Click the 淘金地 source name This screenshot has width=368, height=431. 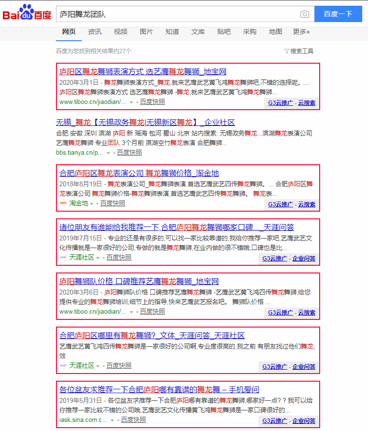(x=78, y=204)
